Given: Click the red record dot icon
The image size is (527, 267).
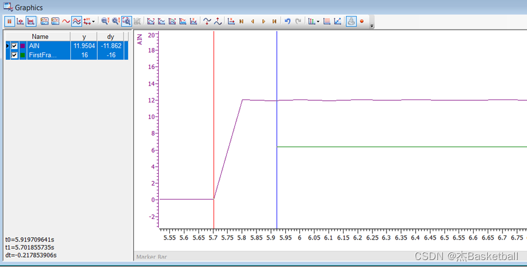Looking at the screenshot, I should [x=362, y=21].
